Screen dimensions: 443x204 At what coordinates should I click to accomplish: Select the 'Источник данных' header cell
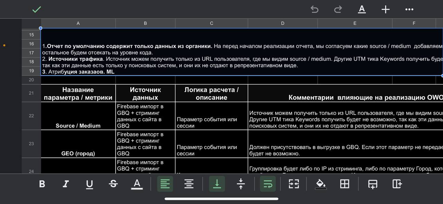point(145,93)
